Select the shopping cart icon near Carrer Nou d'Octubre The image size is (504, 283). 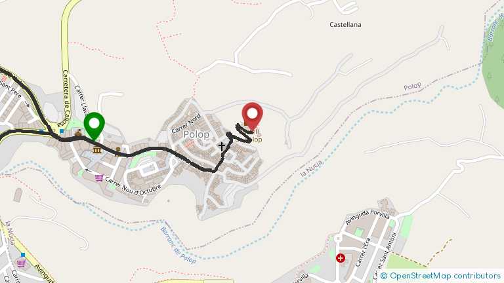pyautogui.click(x=99, y=178)
